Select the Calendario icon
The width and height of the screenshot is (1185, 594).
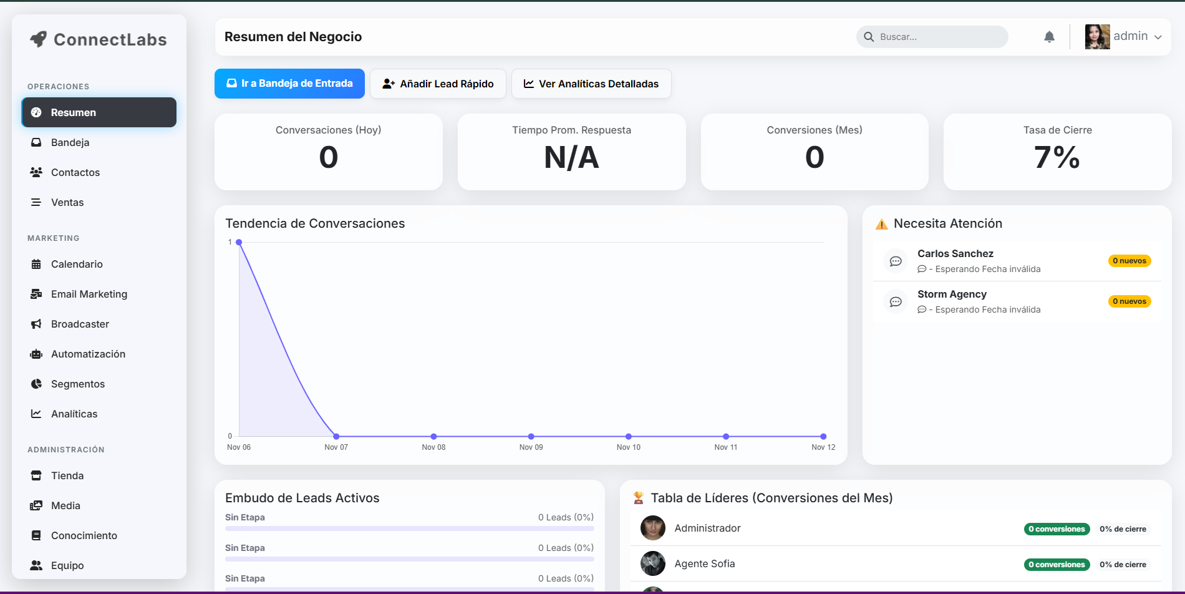pos(37,264)
